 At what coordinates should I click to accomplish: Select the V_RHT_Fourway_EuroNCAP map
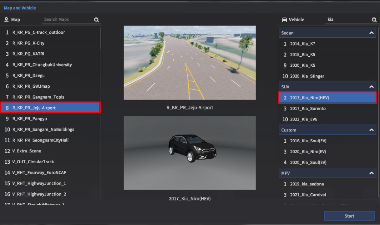39,173
